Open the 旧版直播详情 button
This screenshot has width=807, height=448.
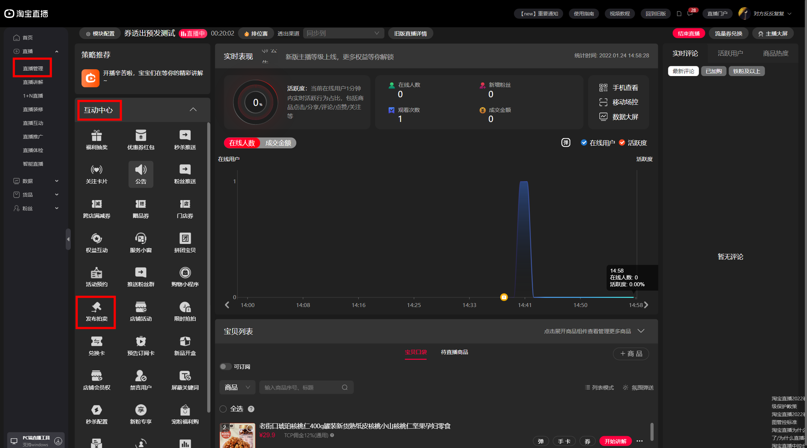[x=411, y=33]
